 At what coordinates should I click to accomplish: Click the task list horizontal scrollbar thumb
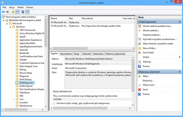point(70,48)
